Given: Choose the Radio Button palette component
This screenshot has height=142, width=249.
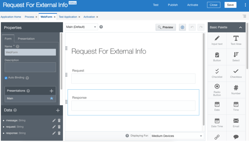Looking at the screenshot, I should [x=217, y=89].
